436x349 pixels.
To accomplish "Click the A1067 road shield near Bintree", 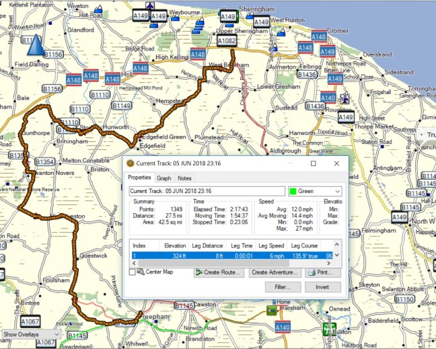I will pyautogui.click(x=30, y=321).
